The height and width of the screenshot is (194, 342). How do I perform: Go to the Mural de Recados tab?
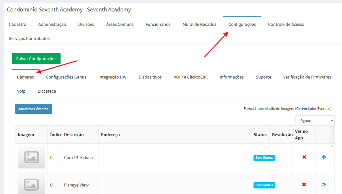[199, 24]
